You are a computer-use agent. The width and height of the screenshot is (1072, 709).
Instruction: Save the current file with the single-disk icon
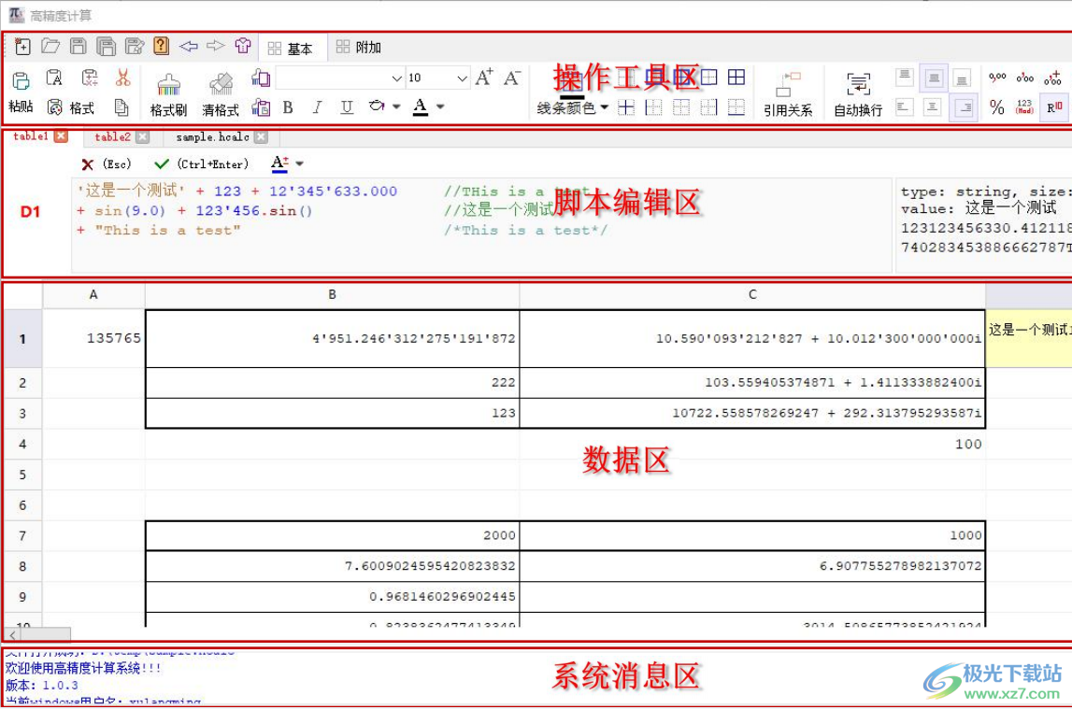pyautogui.click(x=78, y=46)
